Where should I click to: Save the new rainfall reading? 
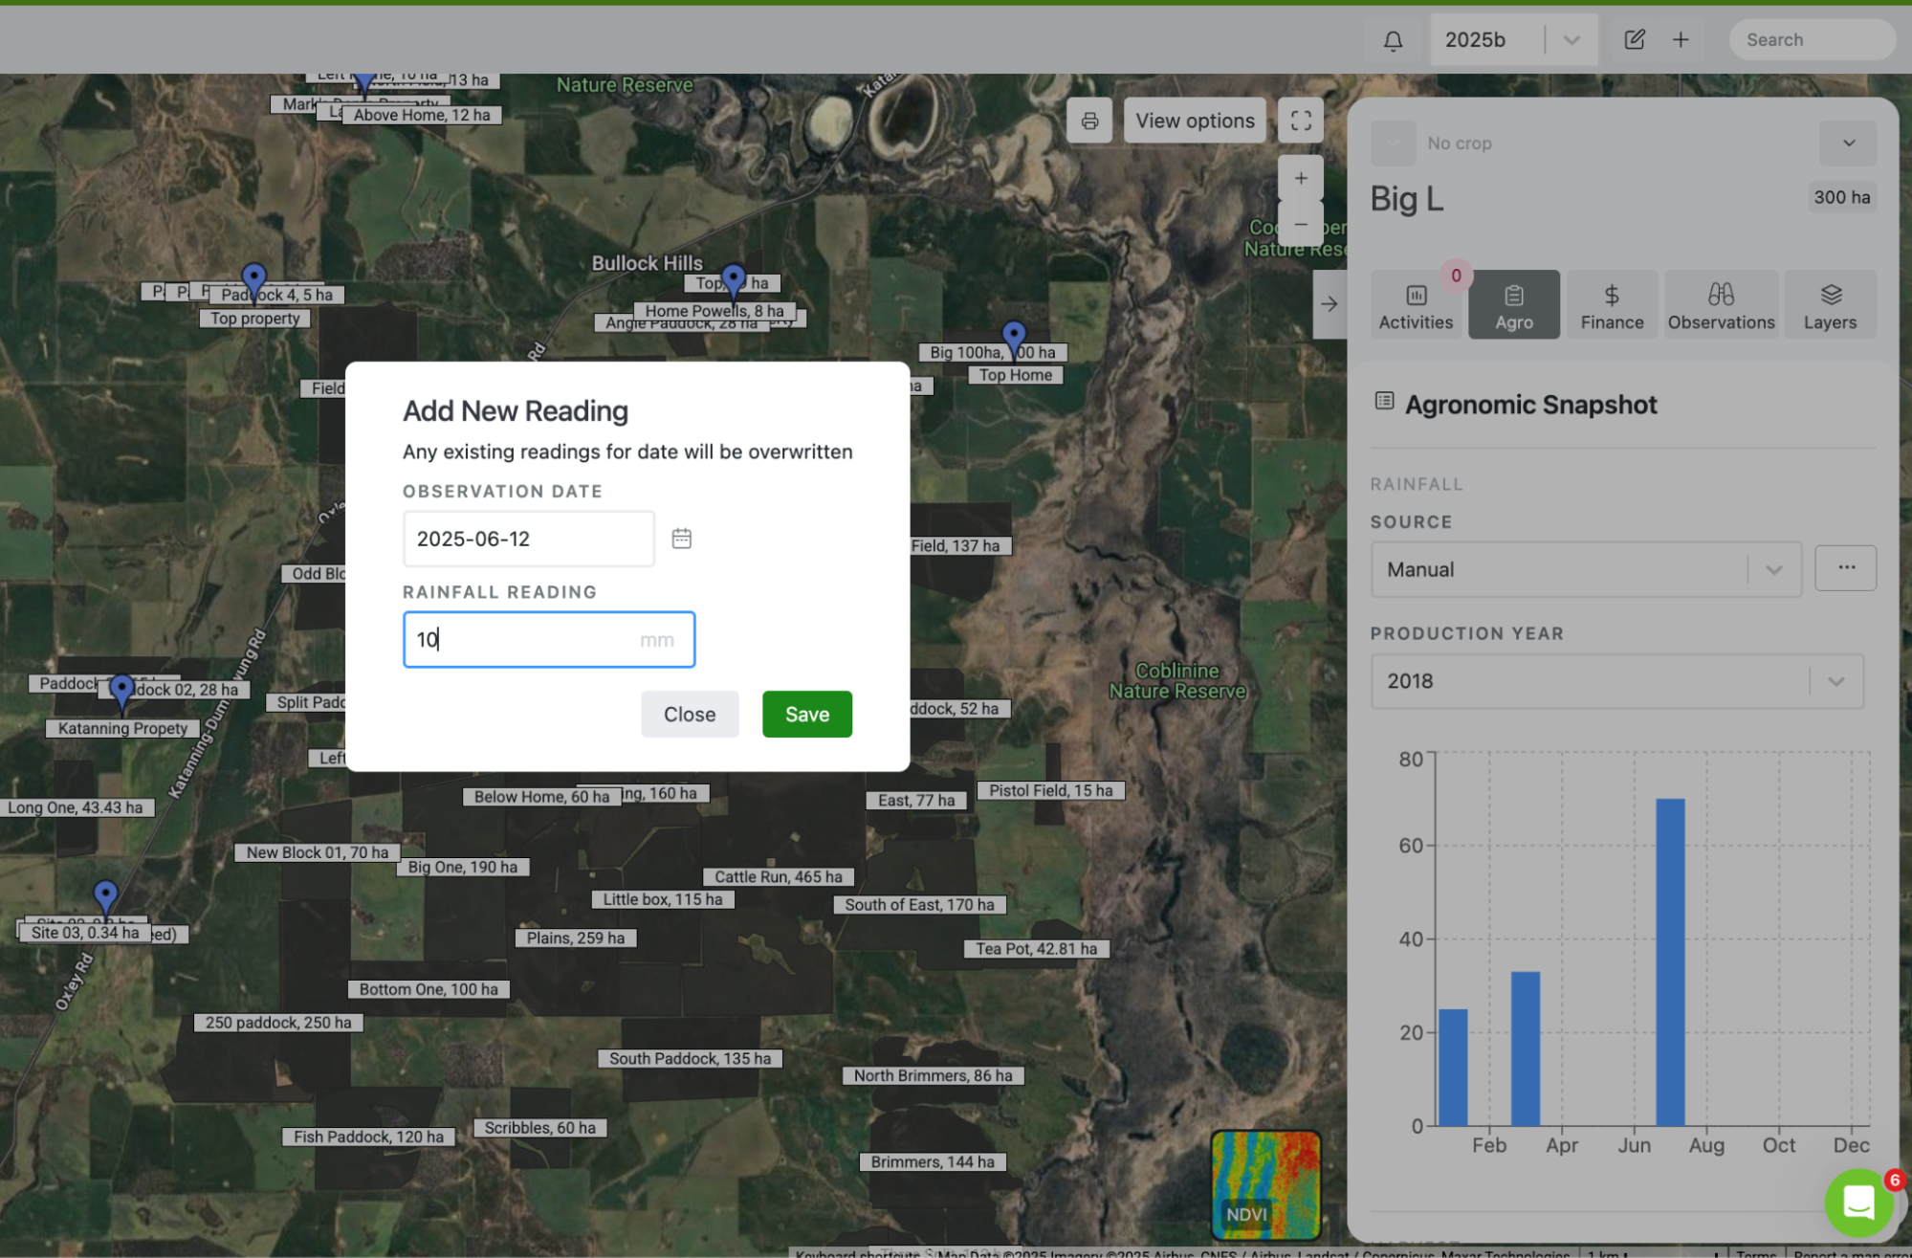(x=806, y=715)
